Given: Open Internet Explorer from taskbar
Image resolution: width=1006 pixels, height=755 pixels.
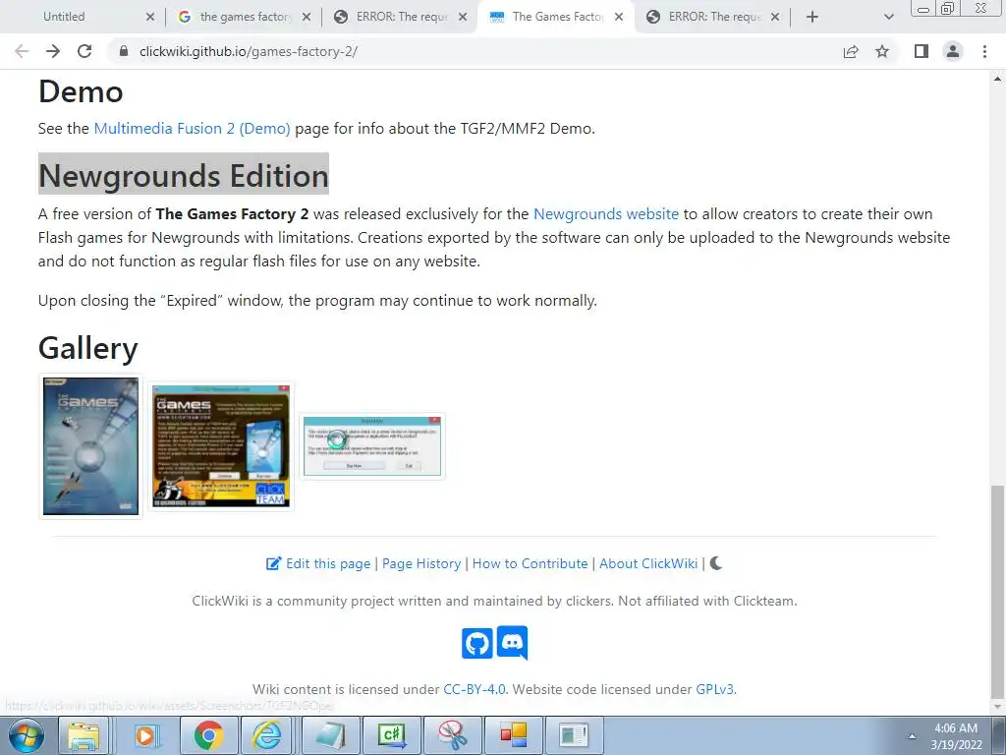Looking at the screenshot, I should point(268,735).
